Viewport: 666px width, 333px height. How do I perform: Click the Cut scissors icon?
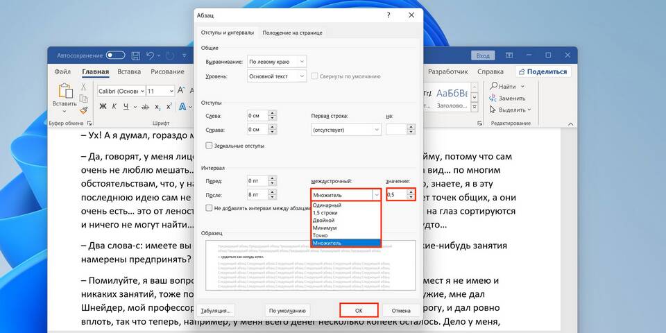click(x=84, y=87)
